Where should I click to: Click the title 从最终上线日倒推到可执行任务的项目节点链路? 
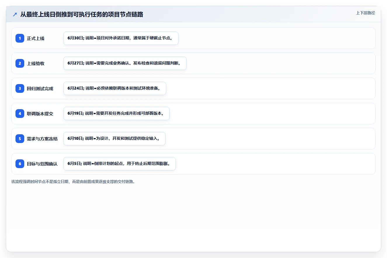tap(82, 14)
